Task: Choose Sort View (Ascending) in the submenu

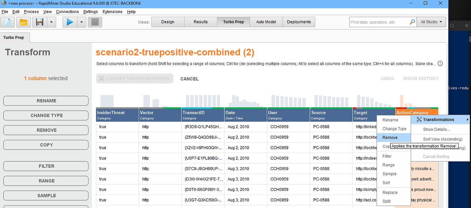Action: [443, 139]
